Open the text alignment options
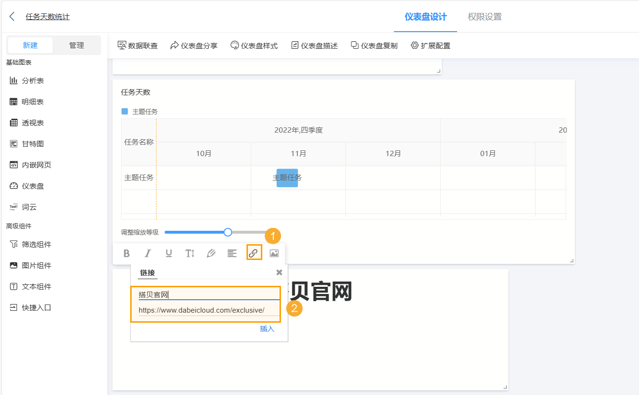639x395 pixels. click(x=232, y=253)
